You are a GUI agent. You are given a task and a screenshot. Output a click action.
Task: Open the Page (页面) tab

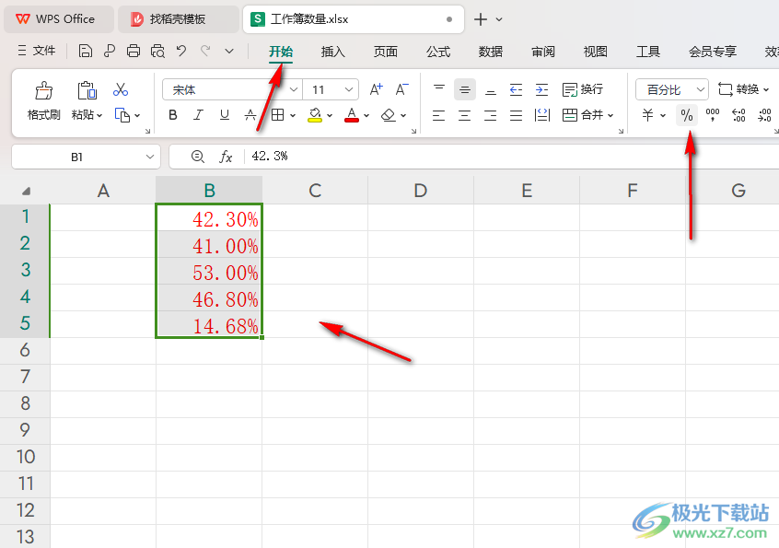(386, 52)
